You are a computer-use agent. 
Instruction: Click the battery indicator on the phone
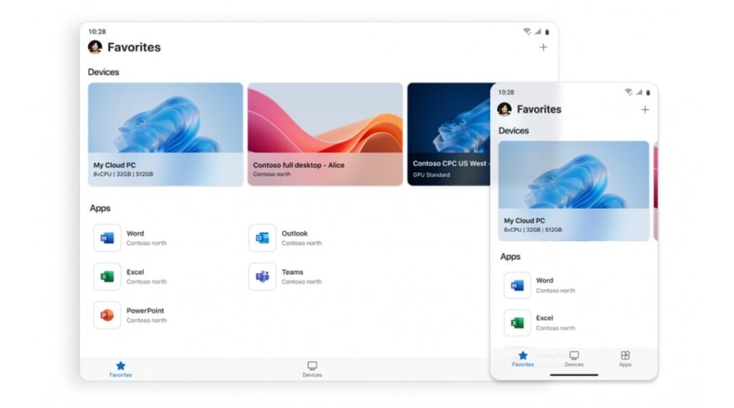pyautogui.click(x=648, y=92)
